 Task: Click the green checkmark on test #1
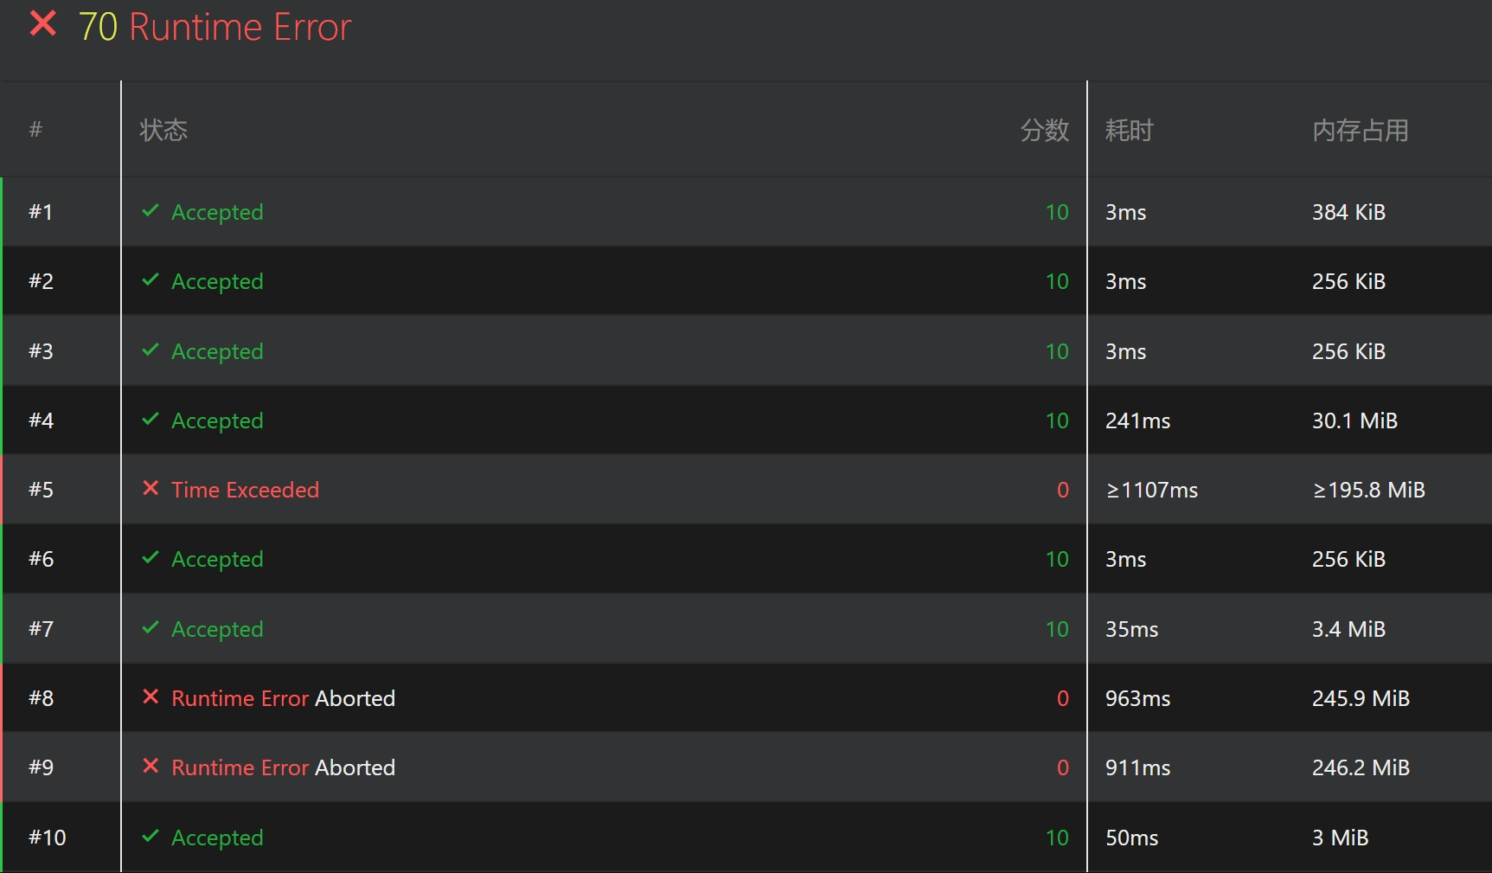(150, 210)
